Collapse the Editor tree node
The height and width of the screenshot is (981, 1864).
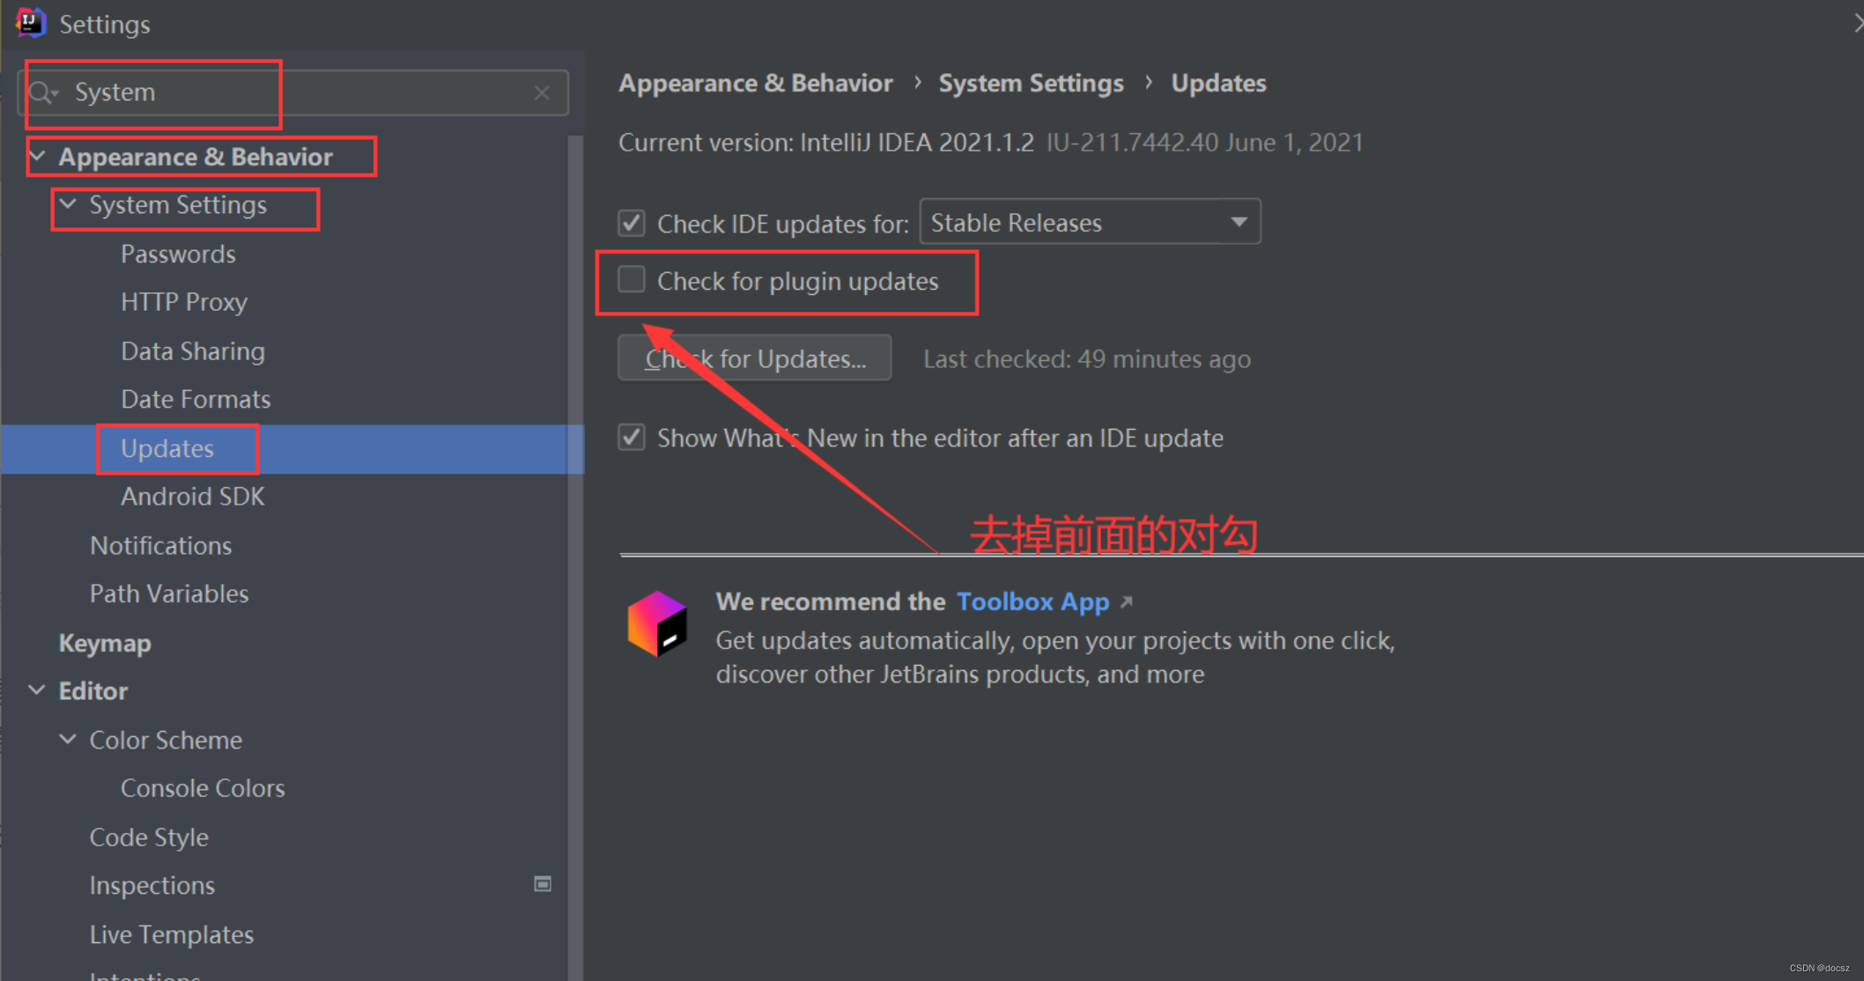coord(37,690)
